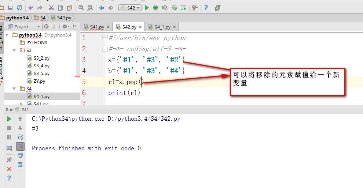Toggle scroll to end in Run console
This screenshot has width=363, height=188.
pos(21,146)
